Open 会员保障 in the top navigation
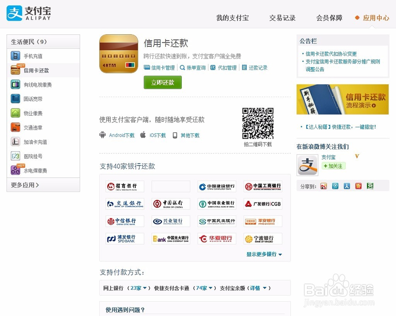The height and width of the screenshot is (316, 396). (x=329, y=18)
